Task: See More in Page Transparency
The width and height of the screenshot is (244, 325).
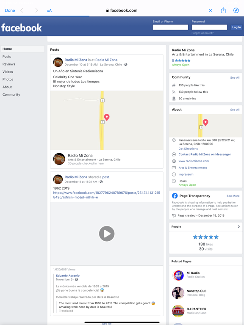Action: pos(233,196)
